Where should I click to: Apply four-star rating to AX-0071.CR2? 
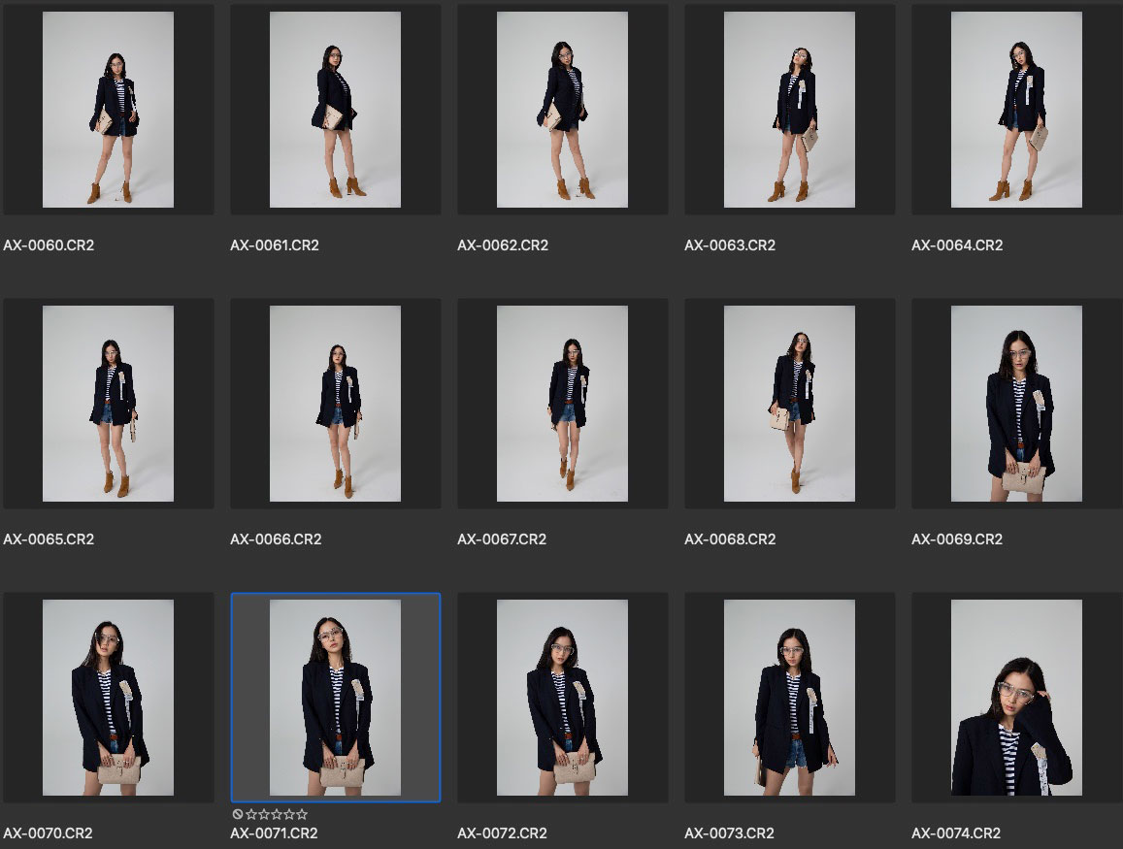point(288,814)
